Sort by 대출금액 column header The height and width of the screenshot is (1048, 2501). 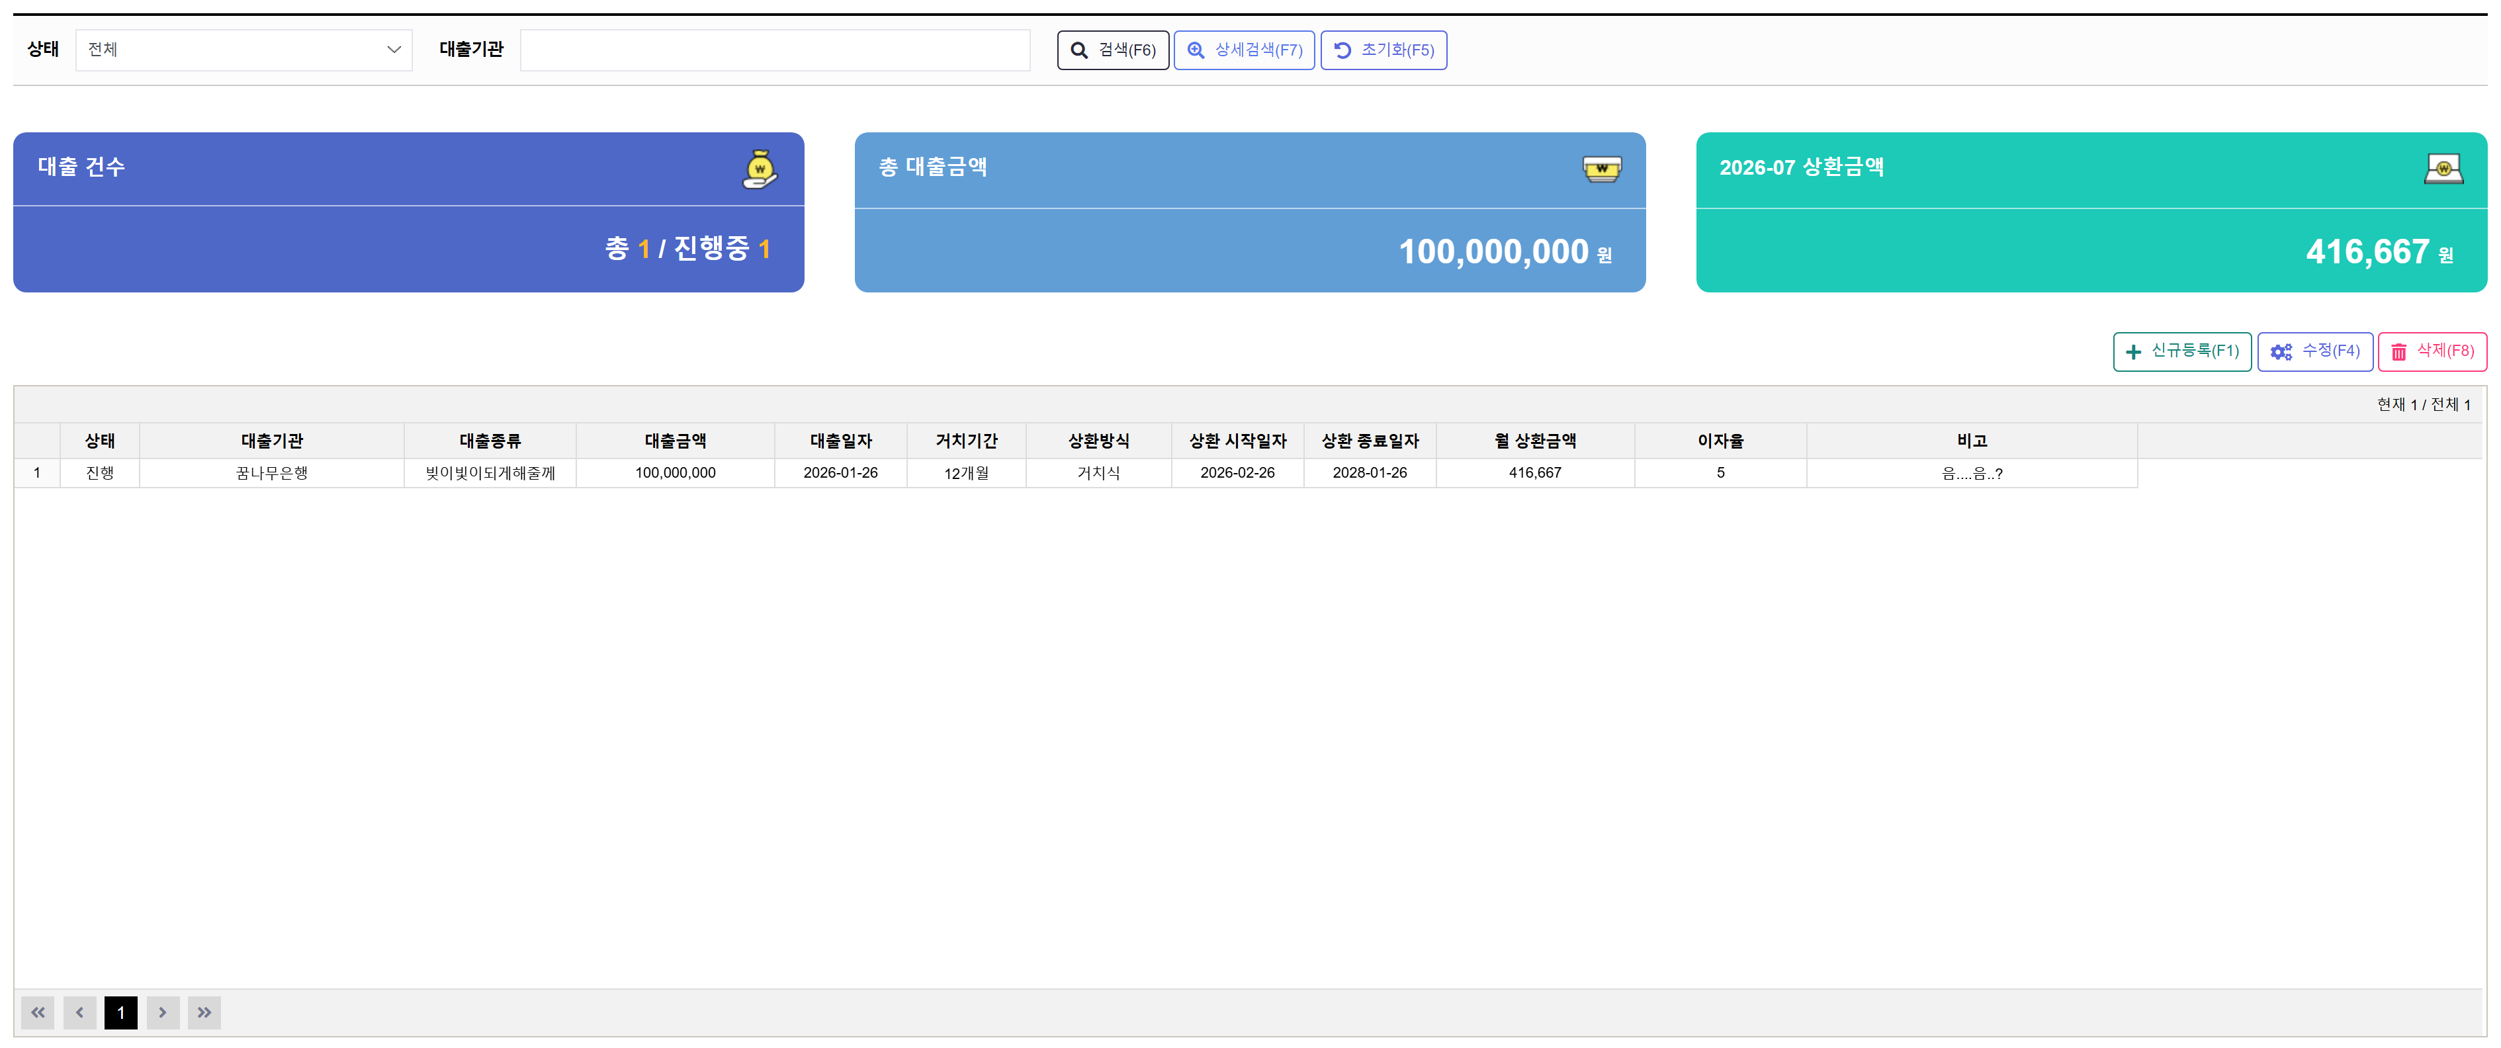point(676,441)
